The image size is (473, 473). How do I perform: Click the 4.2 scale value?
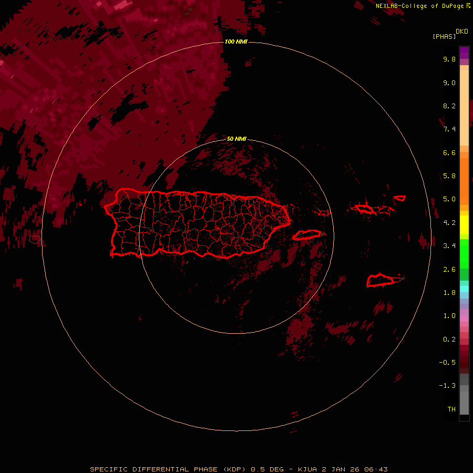[449, 223]
